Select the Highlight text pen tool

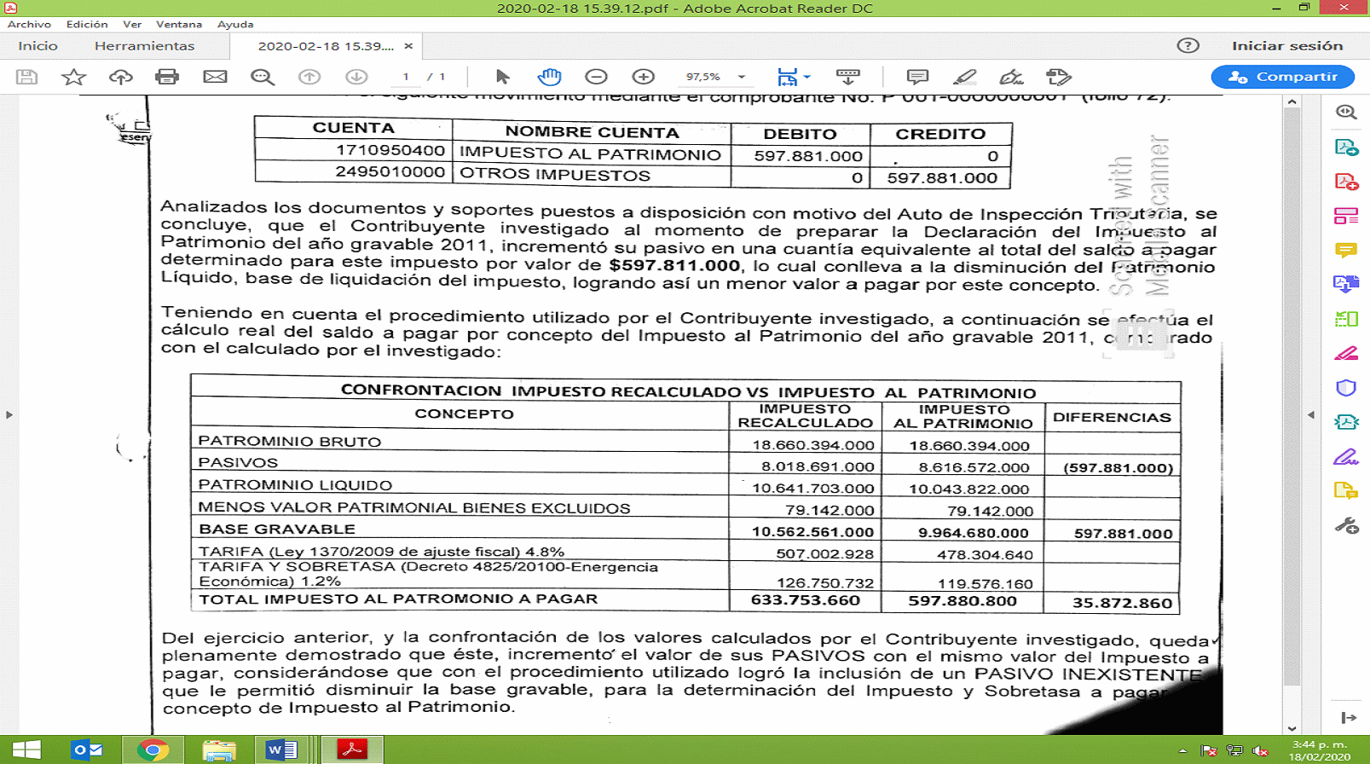pyautogui.click(x=964, y=77)
